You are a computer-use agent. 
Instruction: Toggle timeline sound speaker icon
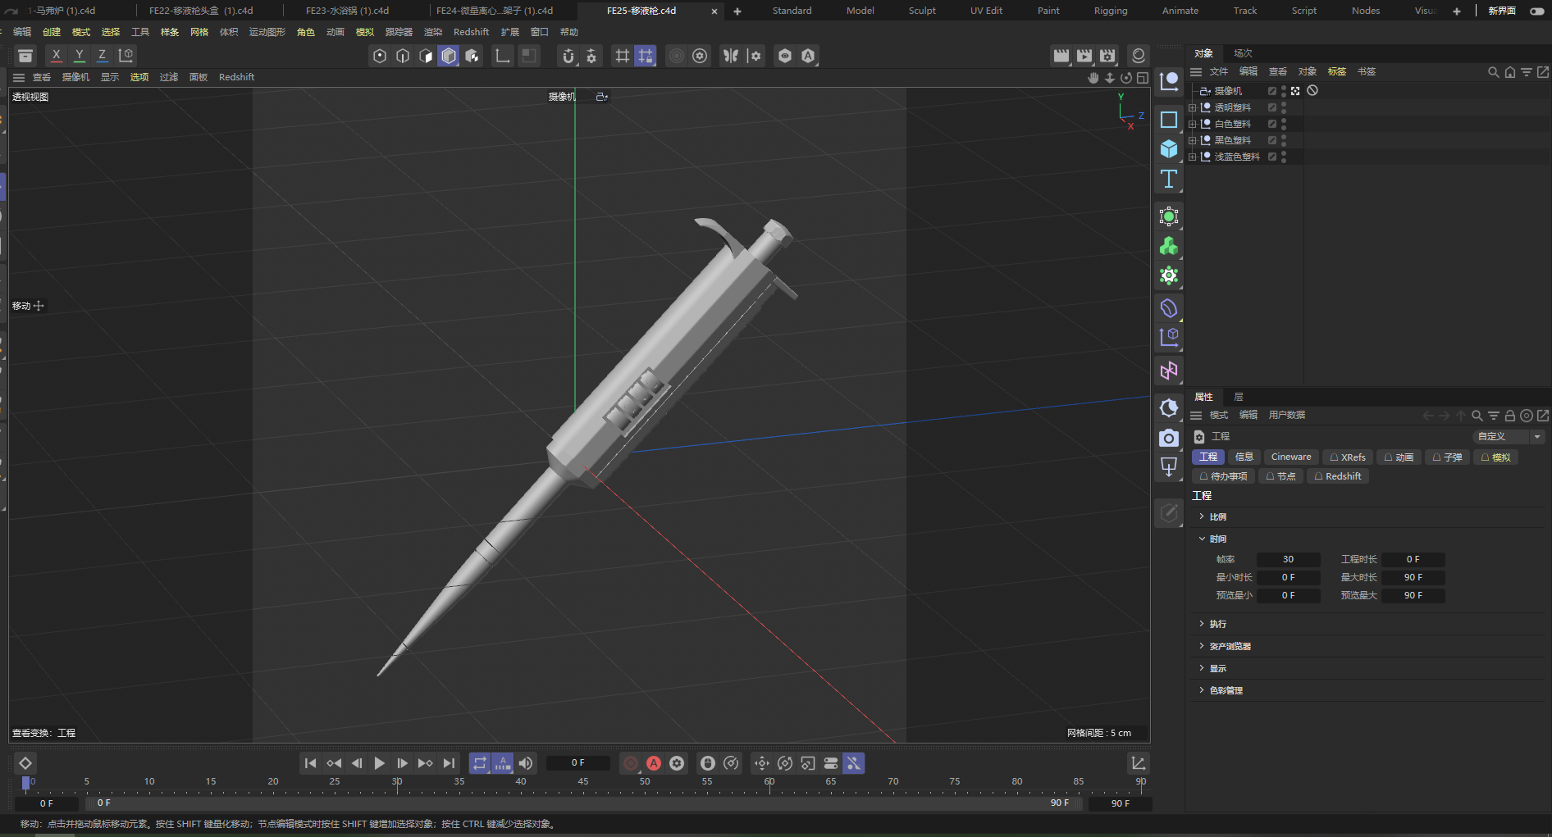[x=526, y=763]
